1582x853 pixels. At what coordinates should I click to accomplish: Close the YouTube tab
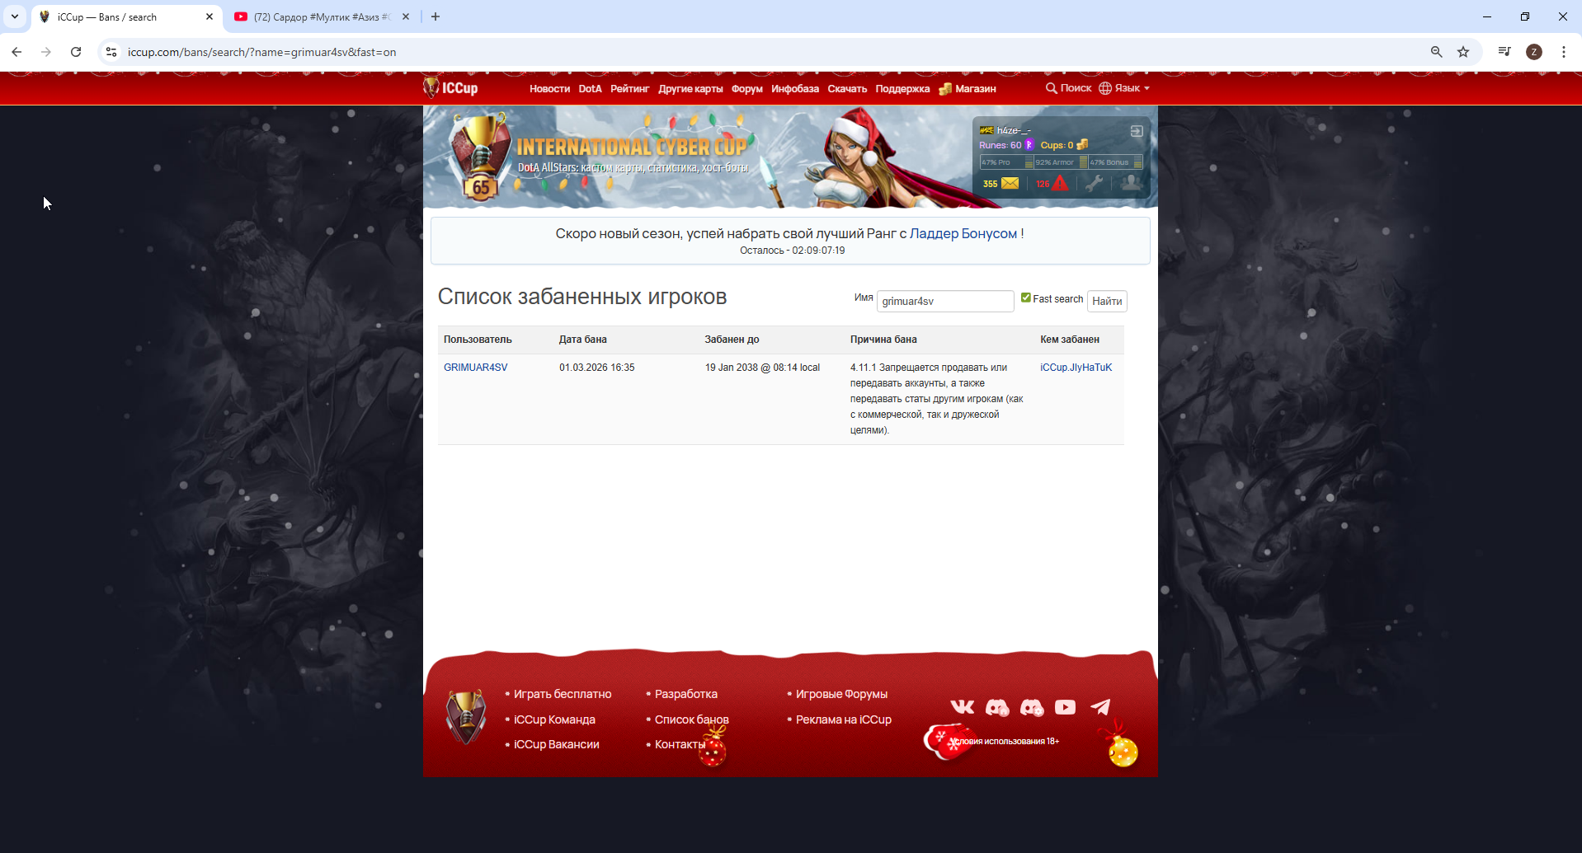[406, 16]
